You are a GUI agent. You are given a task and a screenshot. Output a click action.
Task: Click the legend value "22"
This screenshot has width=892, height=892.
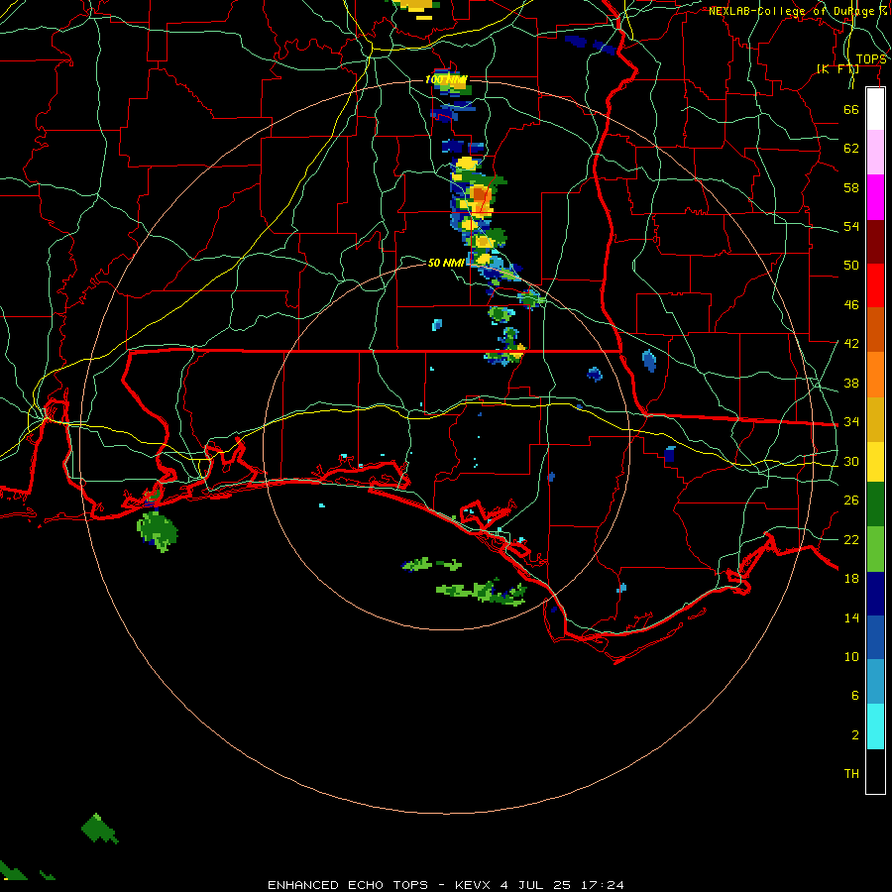pos(851,539)
